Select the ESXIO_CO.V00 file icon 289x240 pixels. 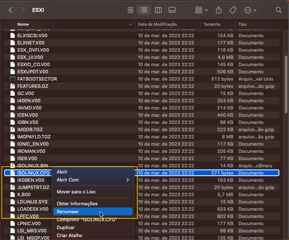13,65
